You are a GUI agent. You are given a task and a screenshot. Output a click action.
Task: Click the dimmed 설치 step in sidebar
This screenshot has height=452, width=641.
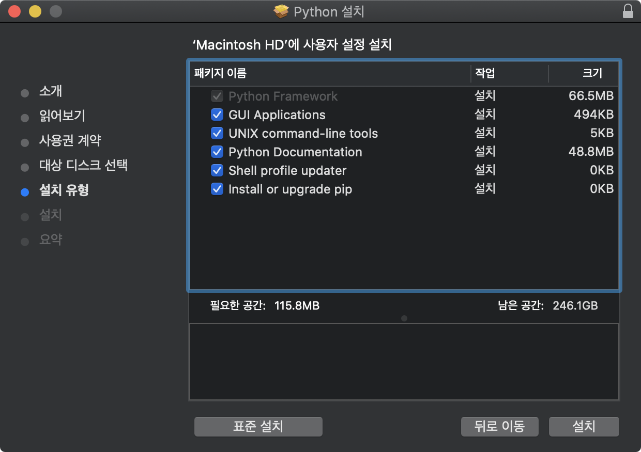pos(51,215)
